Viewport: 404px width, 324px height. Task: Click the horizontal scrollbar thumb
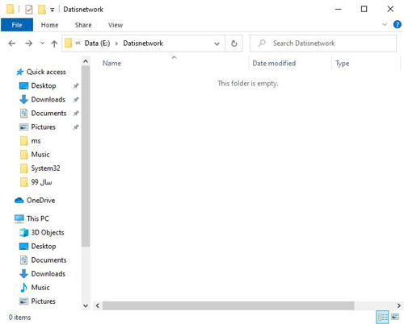pyautogui.click(x=228, y=305)
